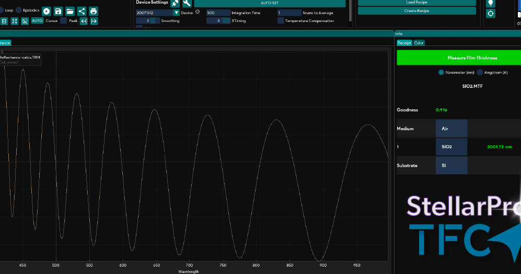Enable the Temperature Compensation checkbox
This screenshot has width=521, height=274.
[x=281, y=20]
